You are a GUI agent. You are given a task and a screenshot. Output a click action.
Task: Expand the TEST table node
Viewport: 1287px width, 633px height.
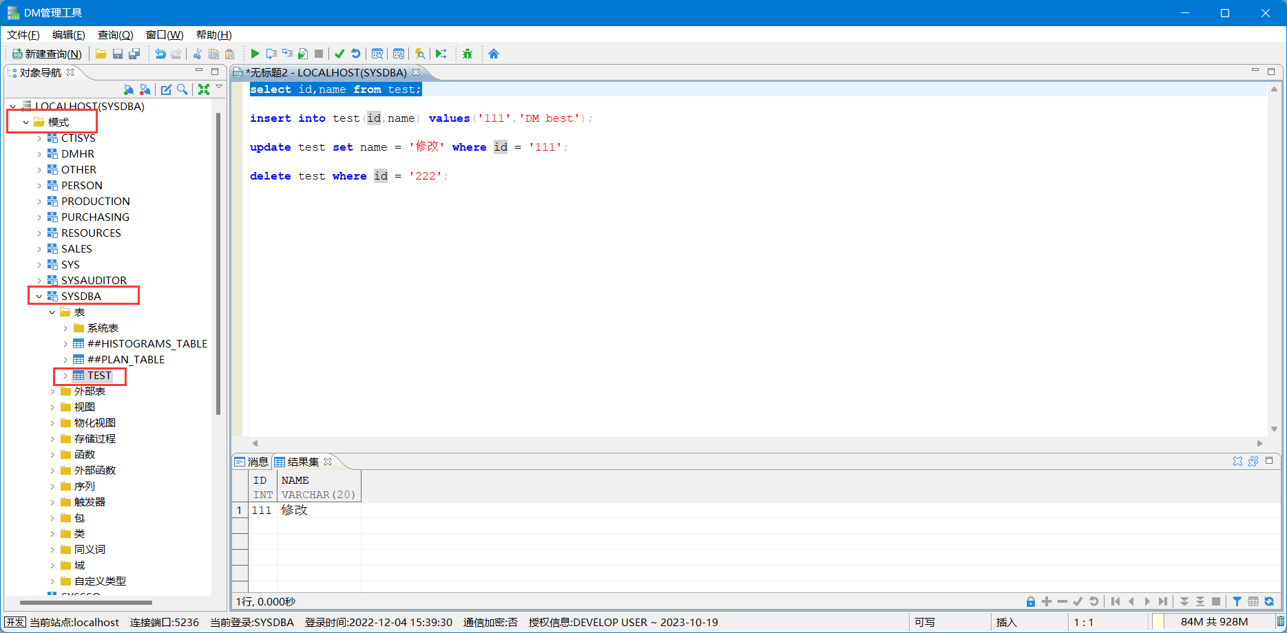tap(65, 376)
